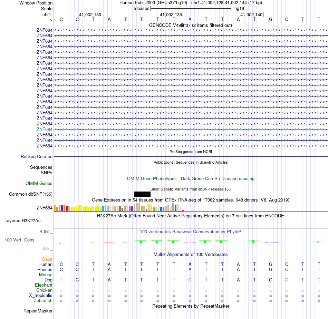
Task: Open 'Publications: Sequences in Scientific Articles' title
Action: [x=191, y=162]
